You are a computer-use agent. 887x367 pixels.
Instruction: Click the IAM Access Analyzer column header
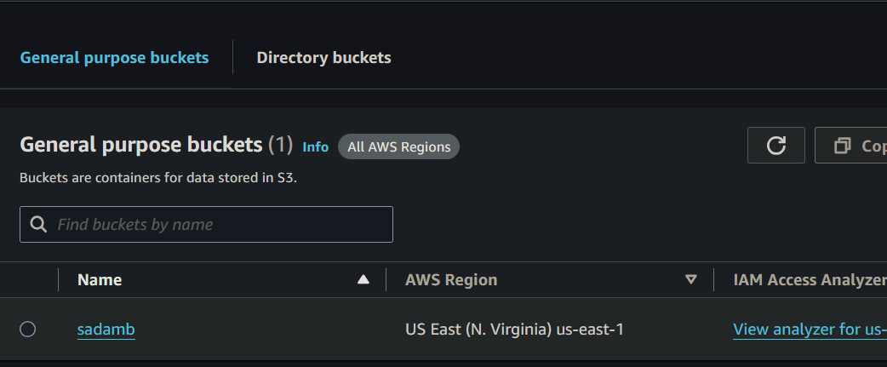[x=809, y=279]
